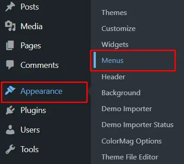184x164 pixels.
Task: Click the Comments speech bubble icon
Action: [10, 65]
